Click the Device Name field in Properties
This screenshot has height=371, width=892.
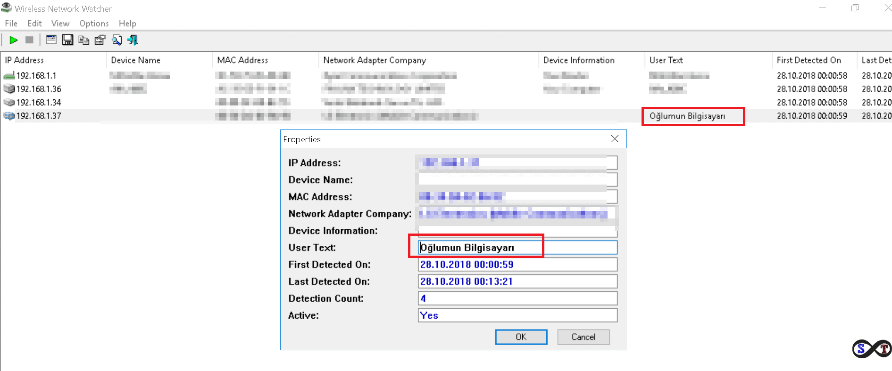coord(517,179)
